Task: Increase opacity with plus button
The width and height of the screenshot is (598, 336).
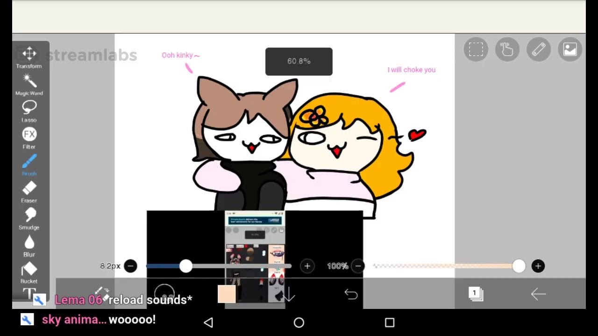Action: pos(538,266)
